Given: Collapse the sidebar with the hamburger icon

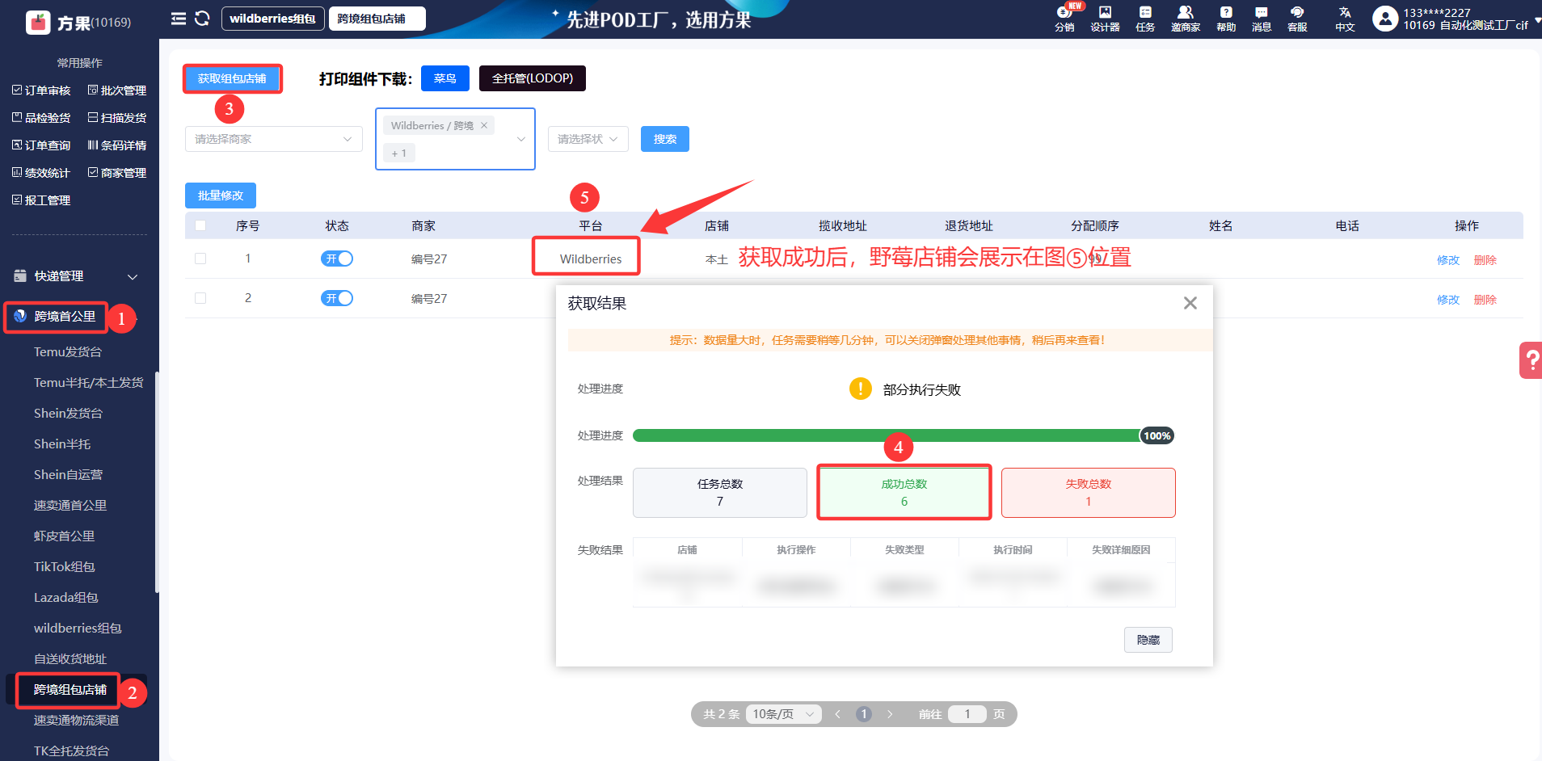Looking at the screenshot, I should tap(179, 19).
